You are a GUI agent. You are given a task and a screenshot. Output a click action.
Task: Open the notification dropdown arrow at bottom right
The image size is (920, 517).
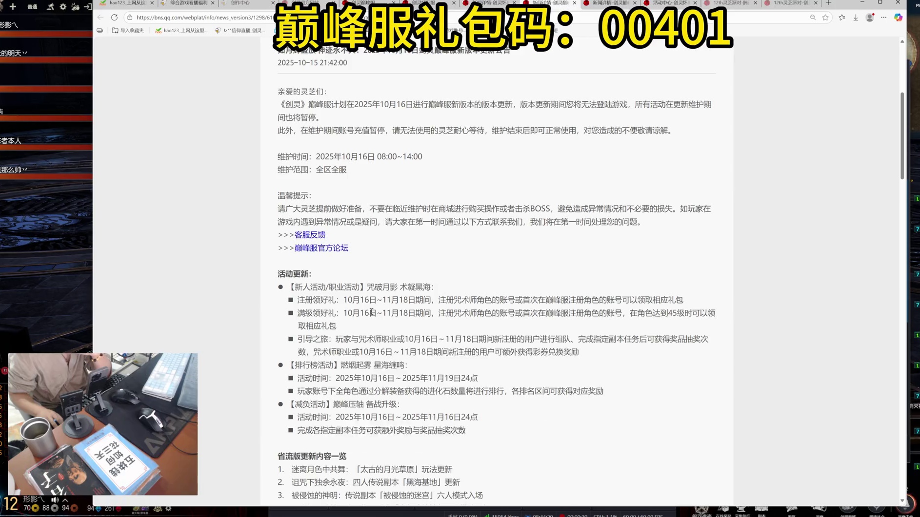click(x=902, y=500)
